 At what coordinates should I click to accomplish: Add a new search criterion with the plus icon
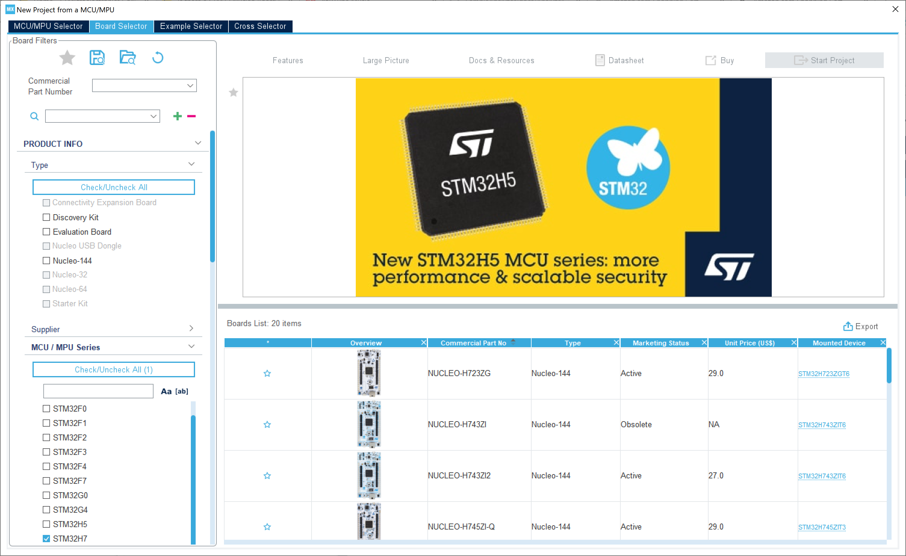(x=177, y=116)
